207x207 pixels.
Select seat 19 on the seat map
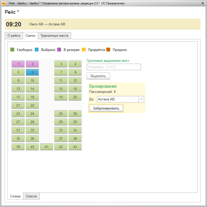click(61, 97)
